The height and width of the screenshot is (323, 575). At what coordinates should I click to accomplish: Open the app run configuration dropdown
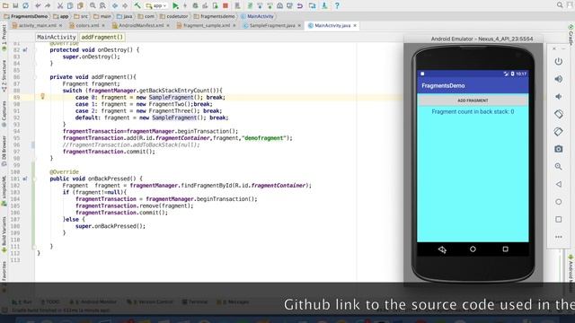(156, 5)
